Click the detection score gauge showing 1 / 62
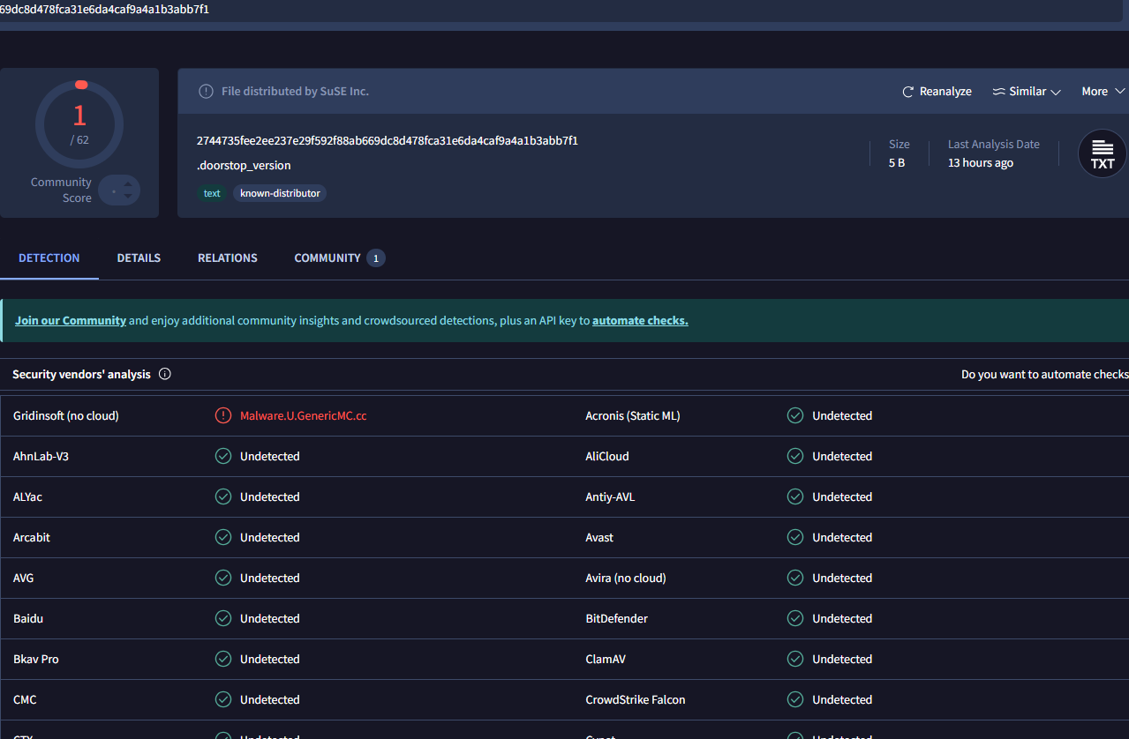The image size is (1129, 739). tap(79, 123)
